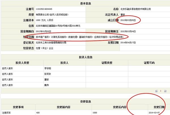Select previous value 400 in change record
Screen dimensions: 170x115
pyautogui.click(x=38, y=113)
